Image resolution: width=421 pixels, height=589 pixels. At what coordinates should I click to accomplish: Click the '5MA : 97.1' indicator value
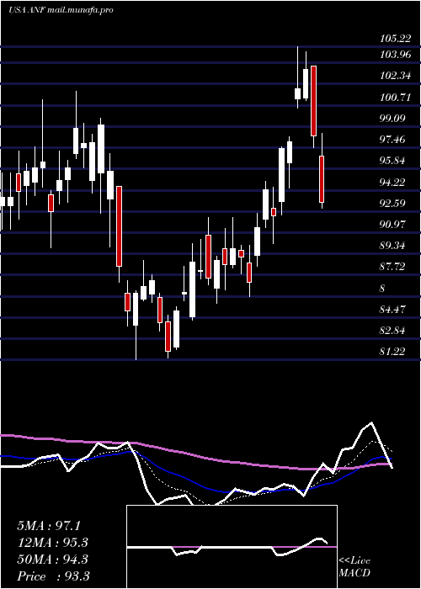tap(49, 526)
